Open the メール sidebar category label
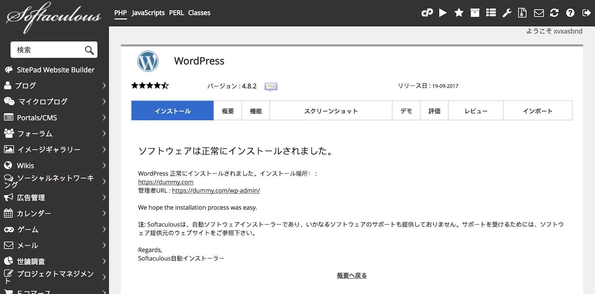 click(x=27, y=245)
